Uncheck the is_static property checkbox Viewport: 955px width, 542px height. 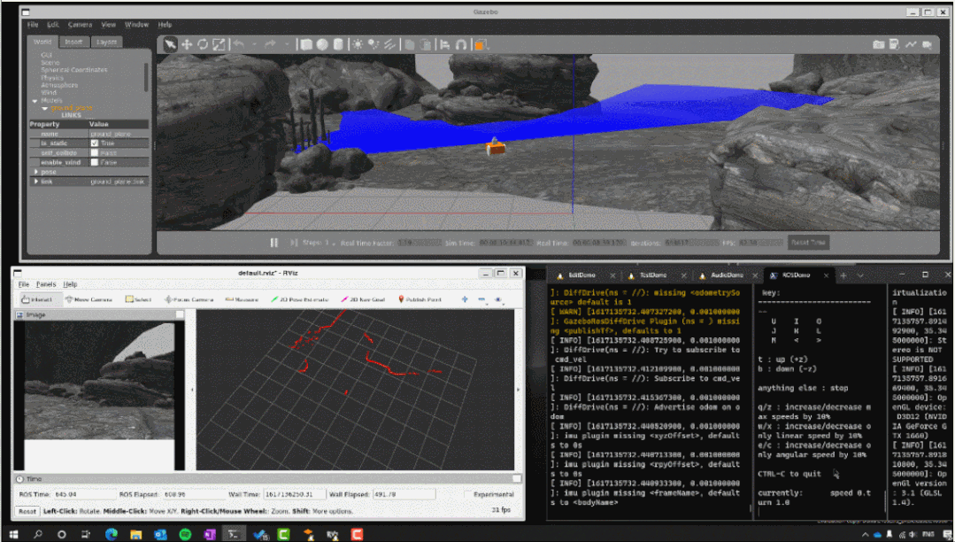pyautogui.click(x=95, y=143)
